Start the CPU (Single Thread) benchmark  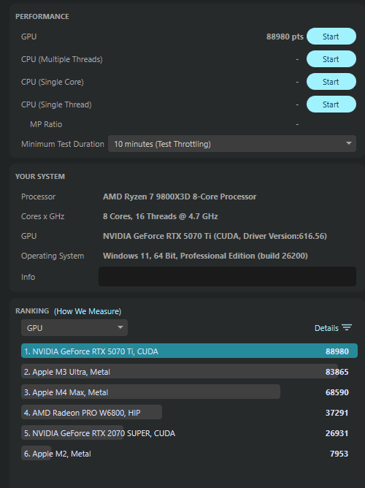click(x=331, y=104)
